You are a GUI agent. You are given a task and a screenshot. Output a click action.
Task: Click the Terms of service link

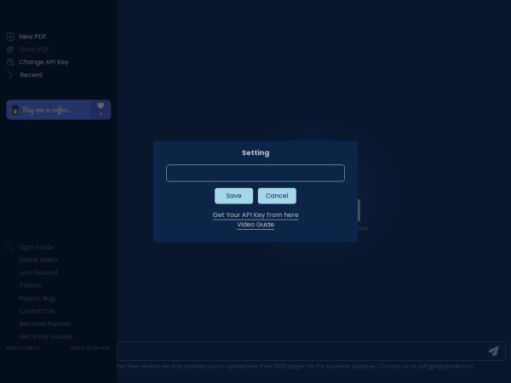tap(89, 347)
